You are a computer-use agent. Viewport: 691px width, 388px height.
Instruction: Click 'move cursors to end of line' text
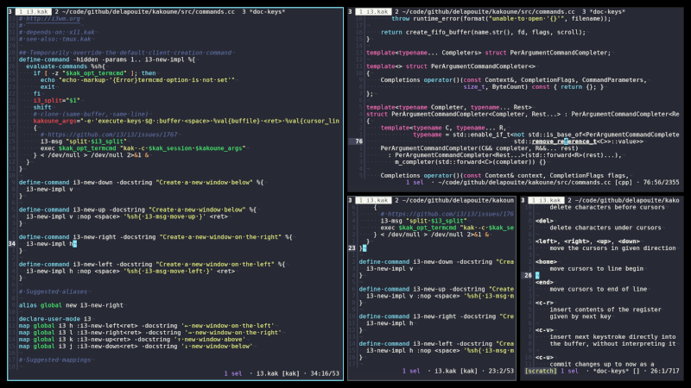(599, 289)
